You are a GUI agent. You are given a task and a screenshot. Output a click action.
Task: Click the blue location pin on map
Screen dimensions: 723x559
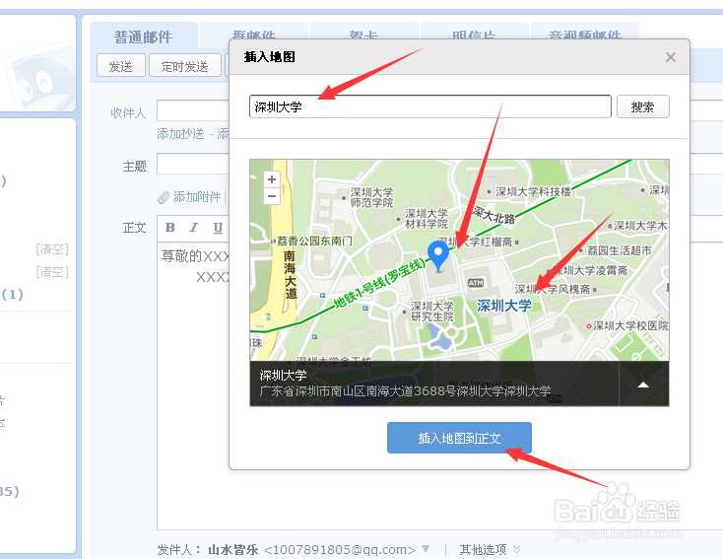pos(438,255)
